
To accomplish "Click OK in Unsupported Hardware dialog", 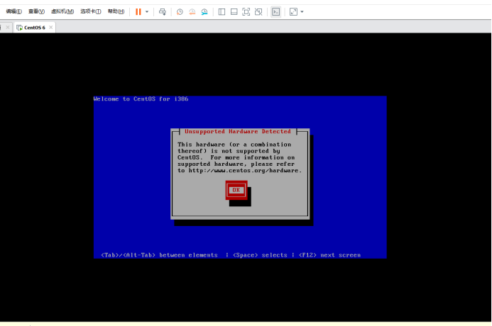I will tap(236, 190).
